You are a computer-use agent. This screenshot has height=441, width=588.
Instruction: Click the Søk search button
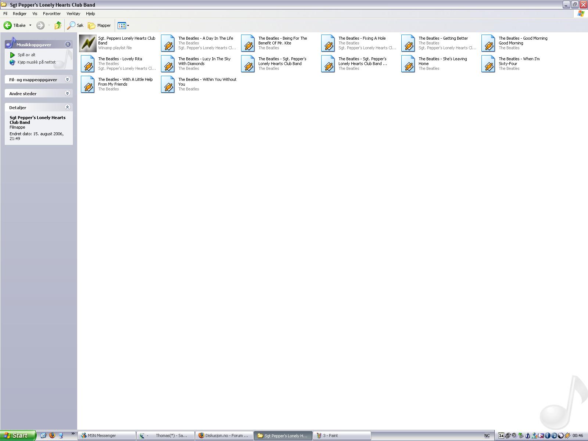[x=75, y=25]
